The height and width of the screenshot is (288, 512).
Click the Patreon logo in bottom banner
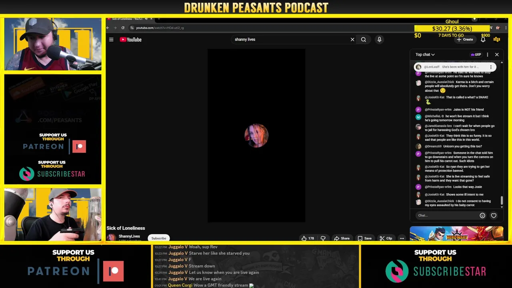coord(76,271)
